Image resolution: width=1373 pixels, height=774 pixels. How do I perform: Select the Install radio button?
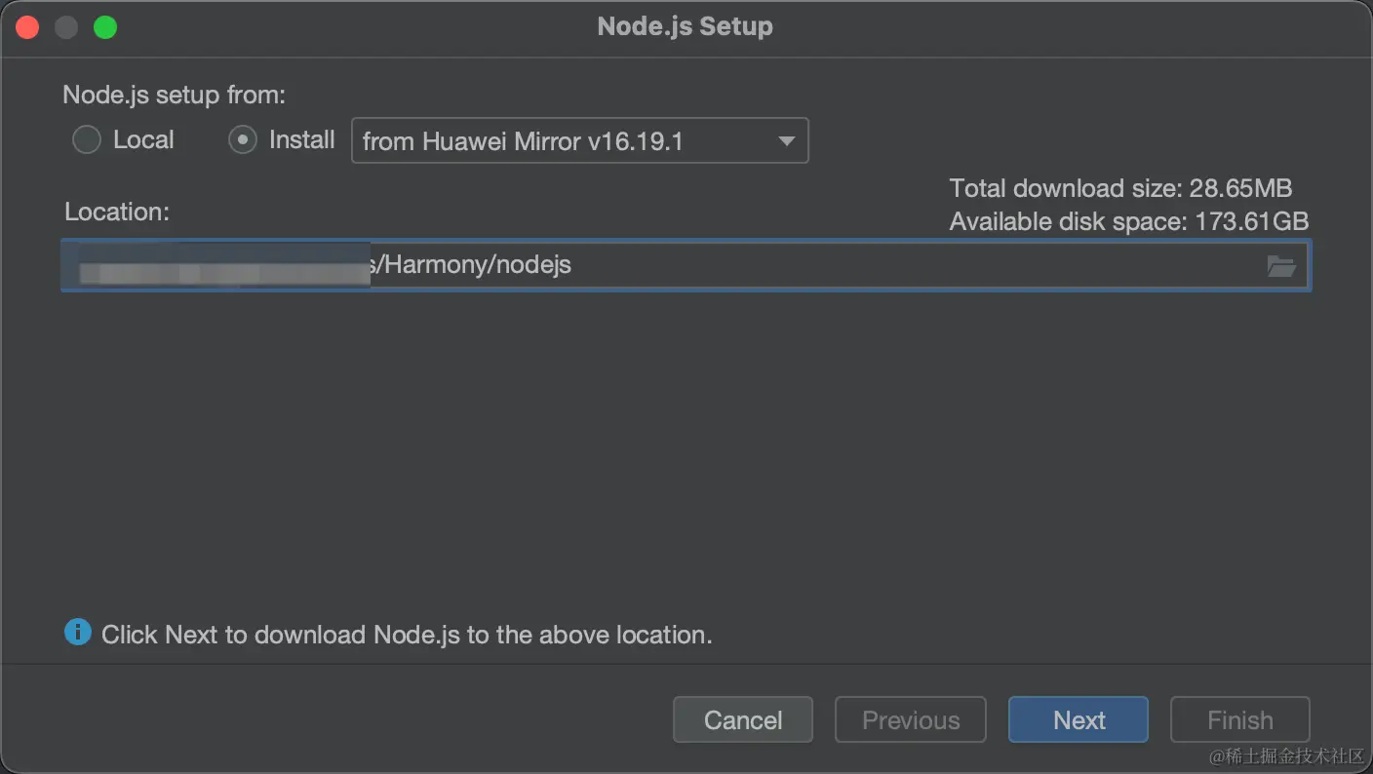242,140
